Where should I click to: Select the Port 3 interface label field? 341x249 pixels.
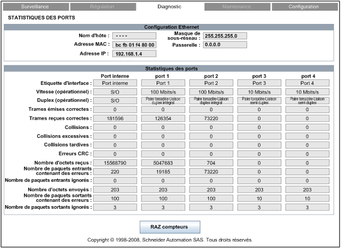259,83
